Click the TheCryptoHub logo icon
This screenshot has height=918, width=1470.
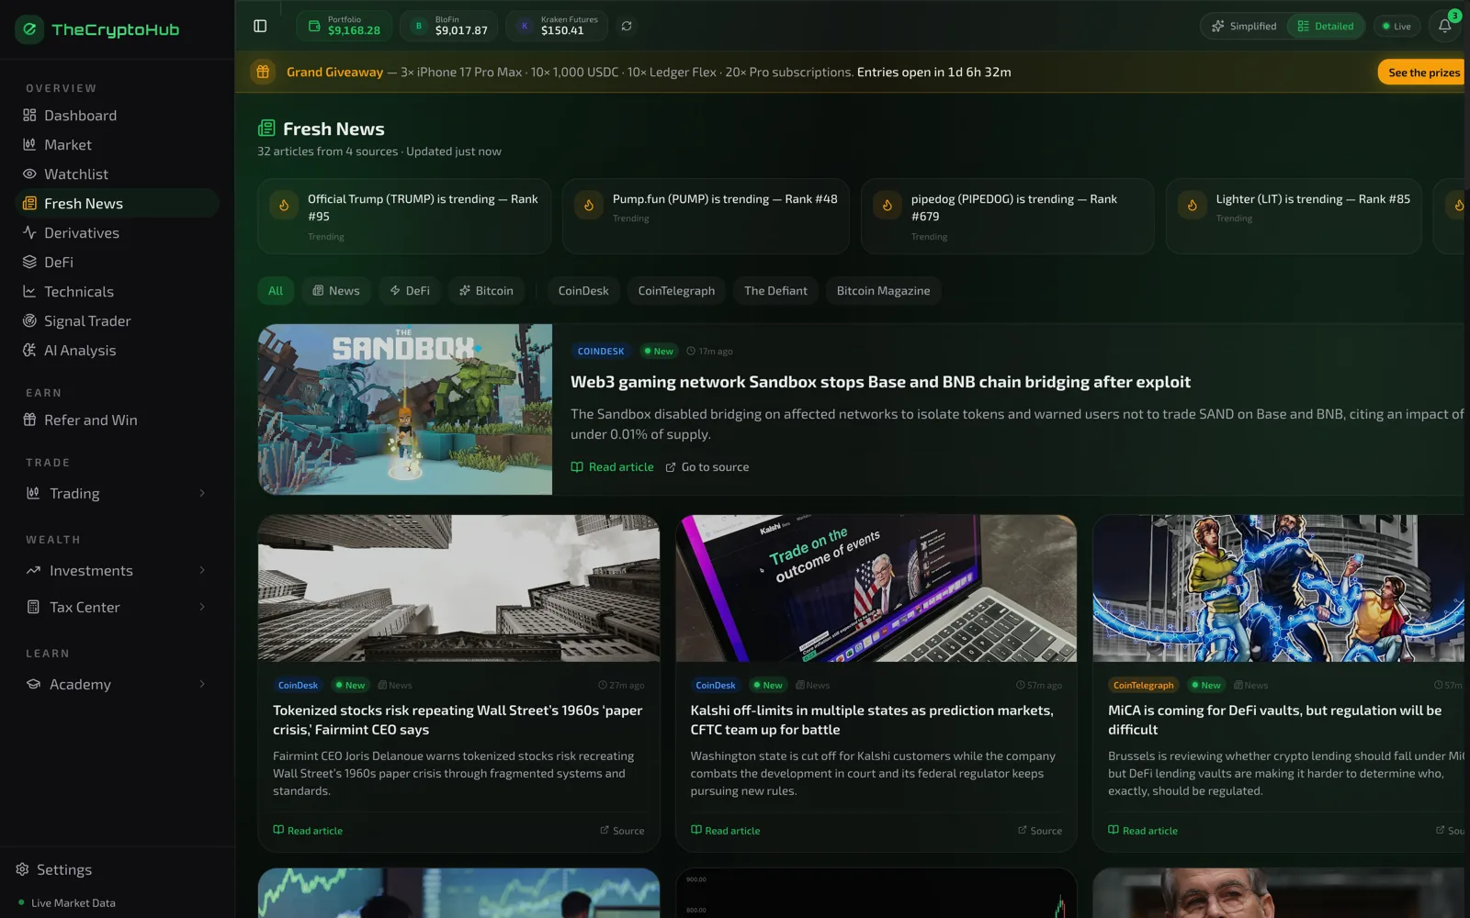pyautogui.click(x=29, y=29)
